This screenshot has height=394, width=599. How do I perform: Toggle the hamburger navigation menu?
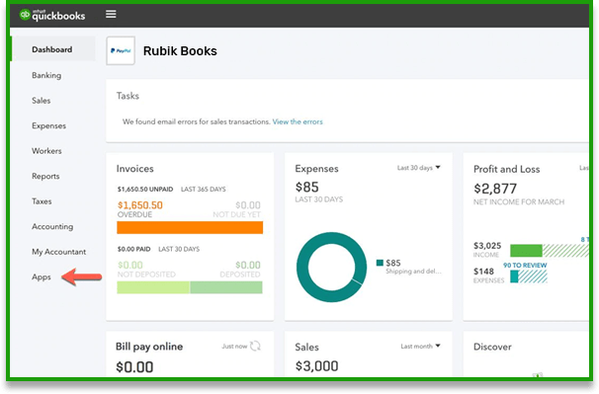pyautogui.click(x=111, y=14)
